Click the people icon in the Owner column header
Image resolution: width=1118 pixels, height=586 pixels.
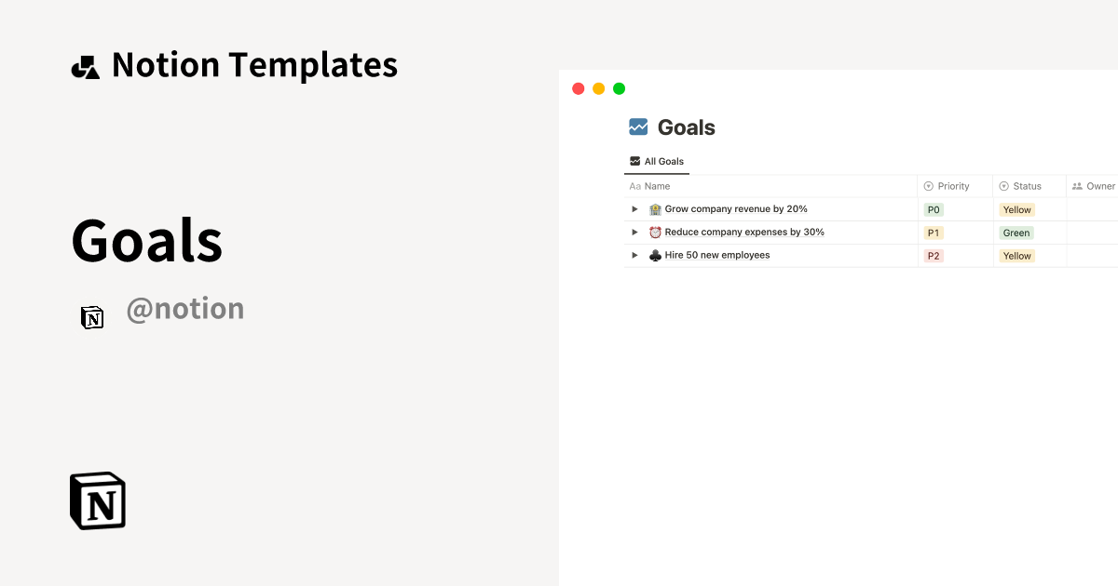pos(1077,185)
